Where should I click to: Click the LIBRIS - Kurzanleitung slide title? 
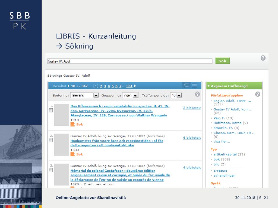(x=96, y=36)
